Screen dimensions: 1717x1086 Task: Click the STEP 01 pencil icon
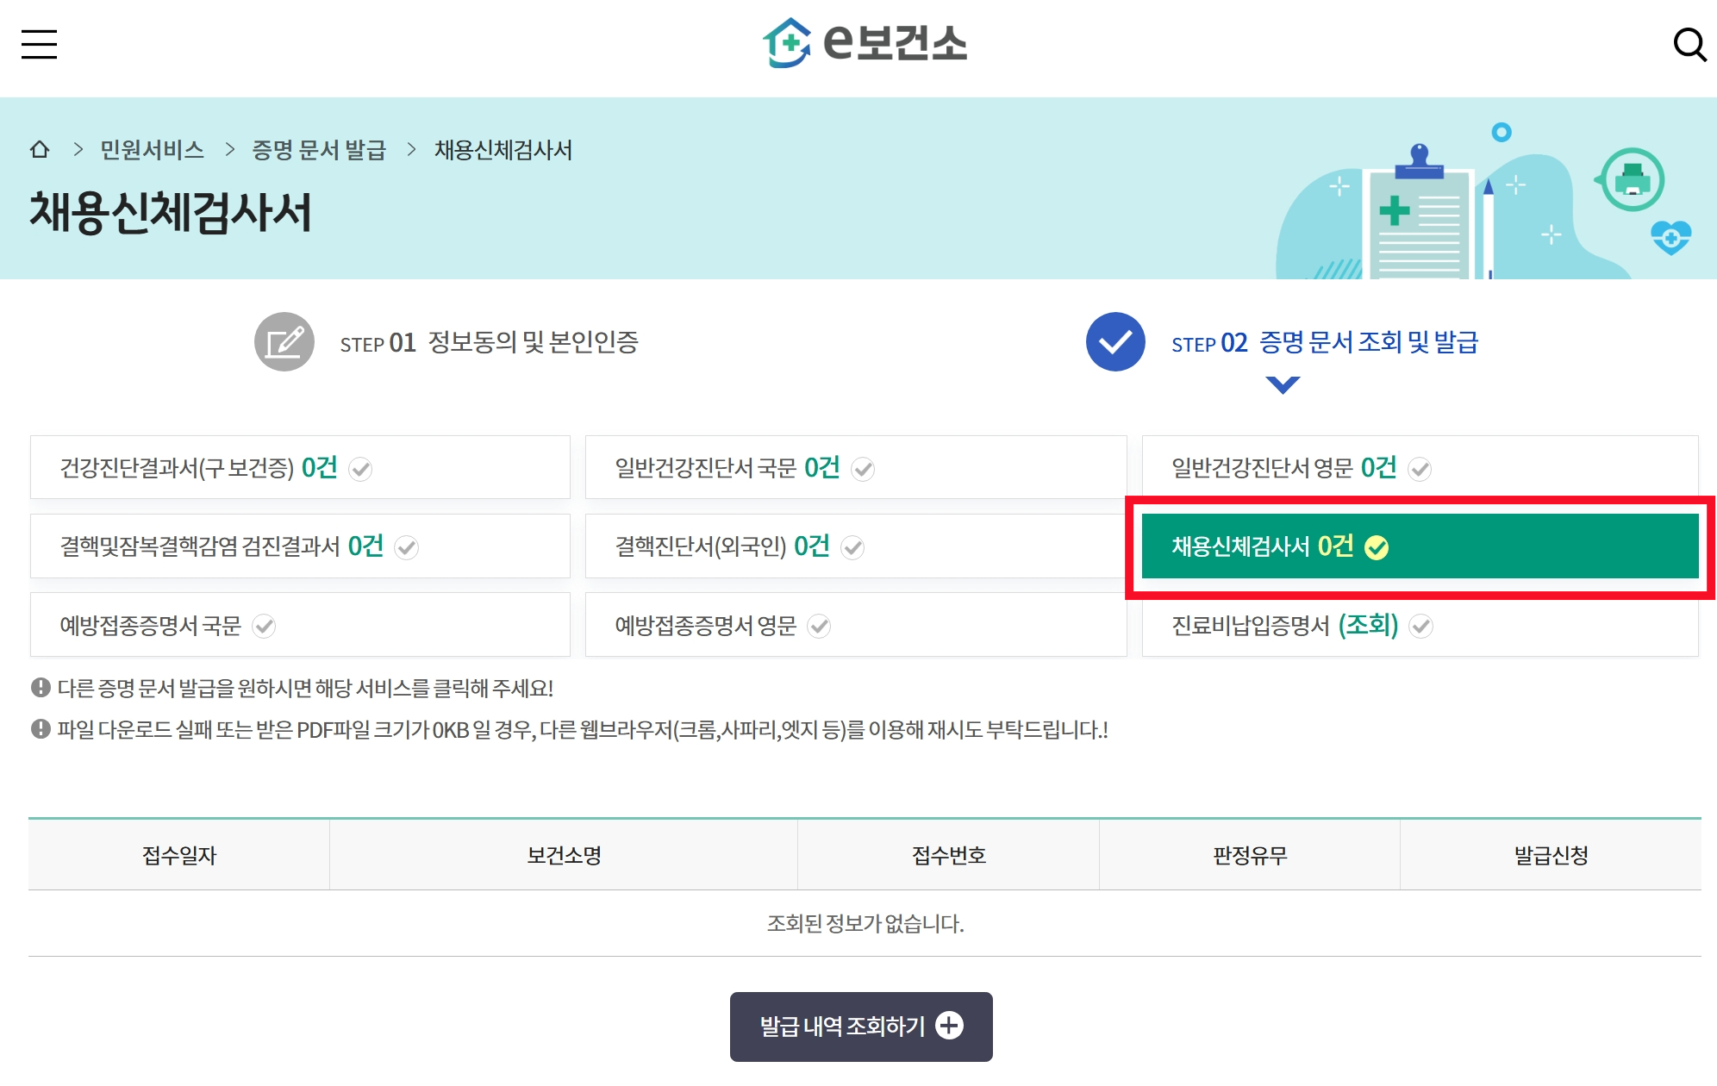pyautogui.click(x=284, y=342)
